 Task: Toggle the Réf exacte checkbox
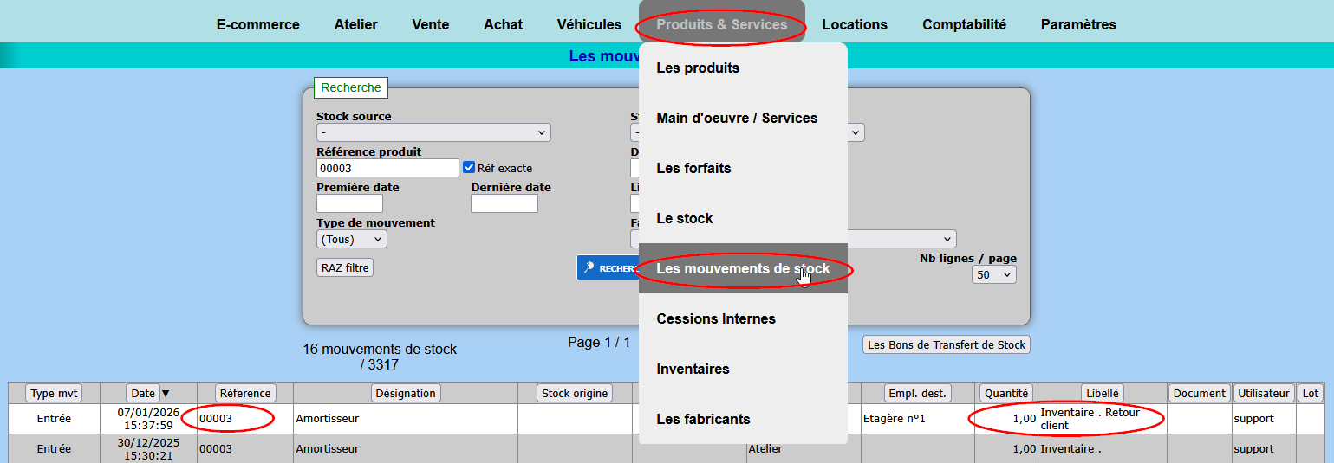click(x=469, y=168)
